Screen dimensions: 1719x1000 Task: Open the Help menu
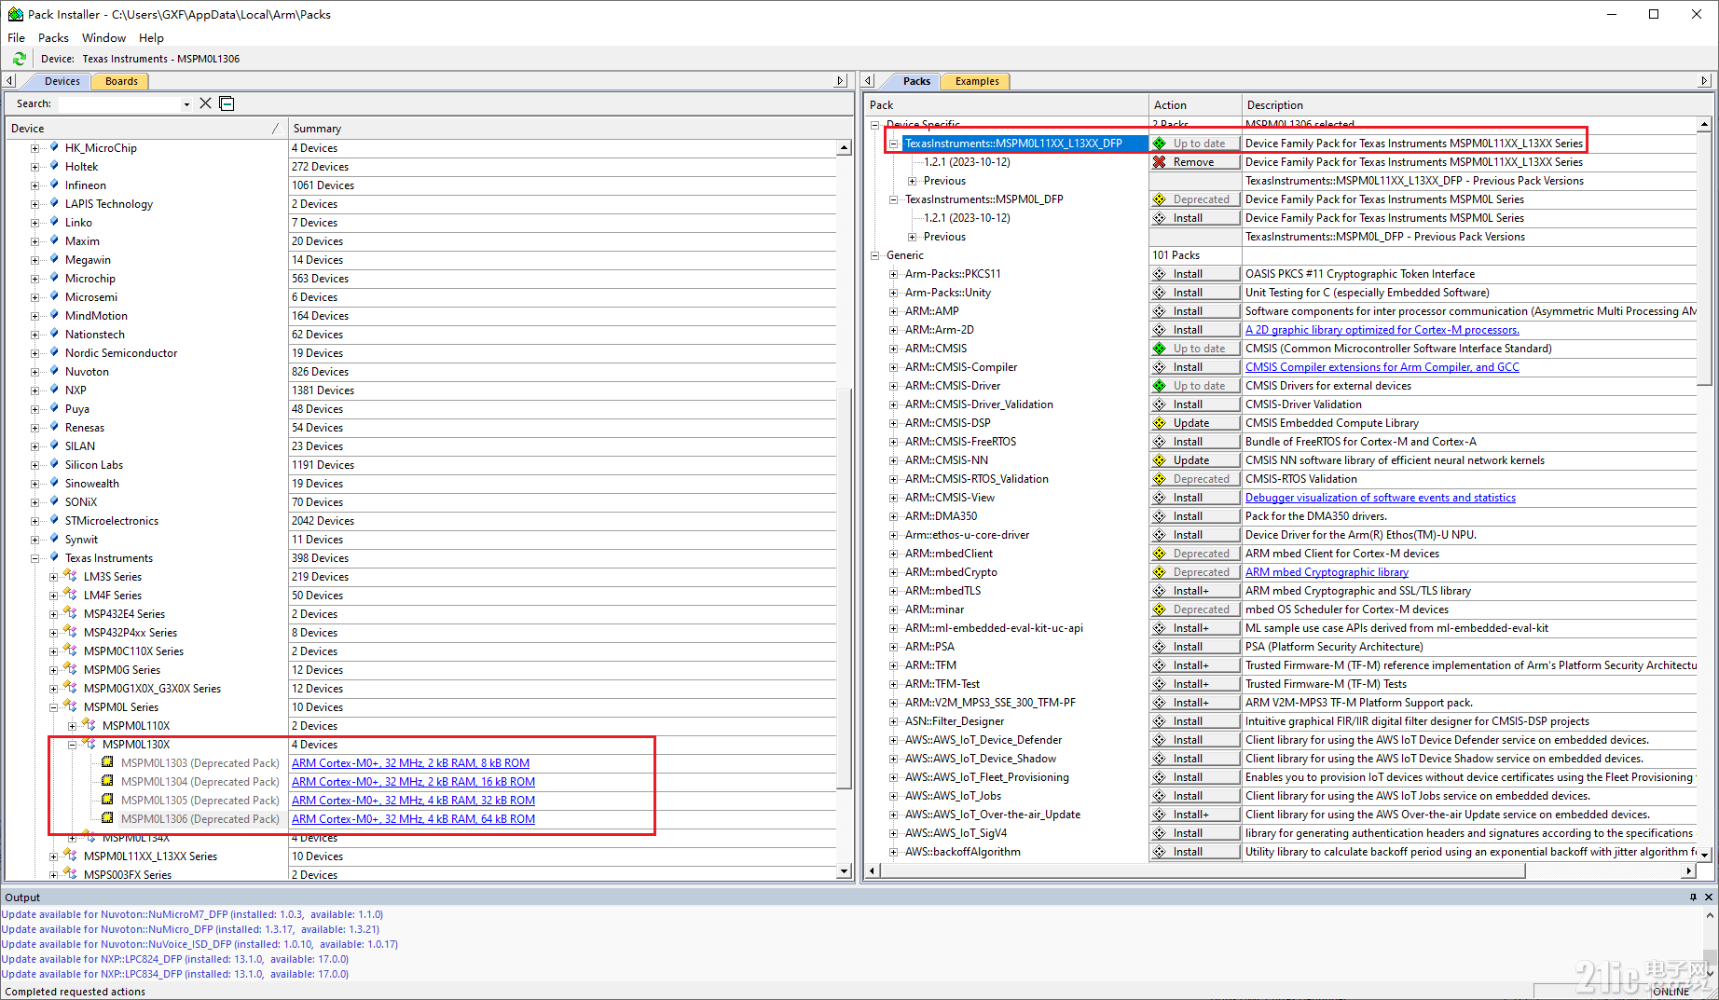tap(151, 38)
